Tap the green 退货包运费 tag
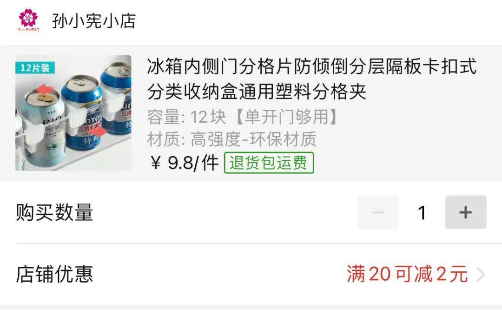Image resolution: width=502 pixels, height=310 pixels. click(x=269, y=163)
